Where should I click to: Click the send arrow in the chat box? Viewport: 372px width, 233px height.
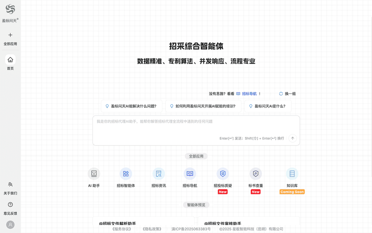(x=293, y=138)
